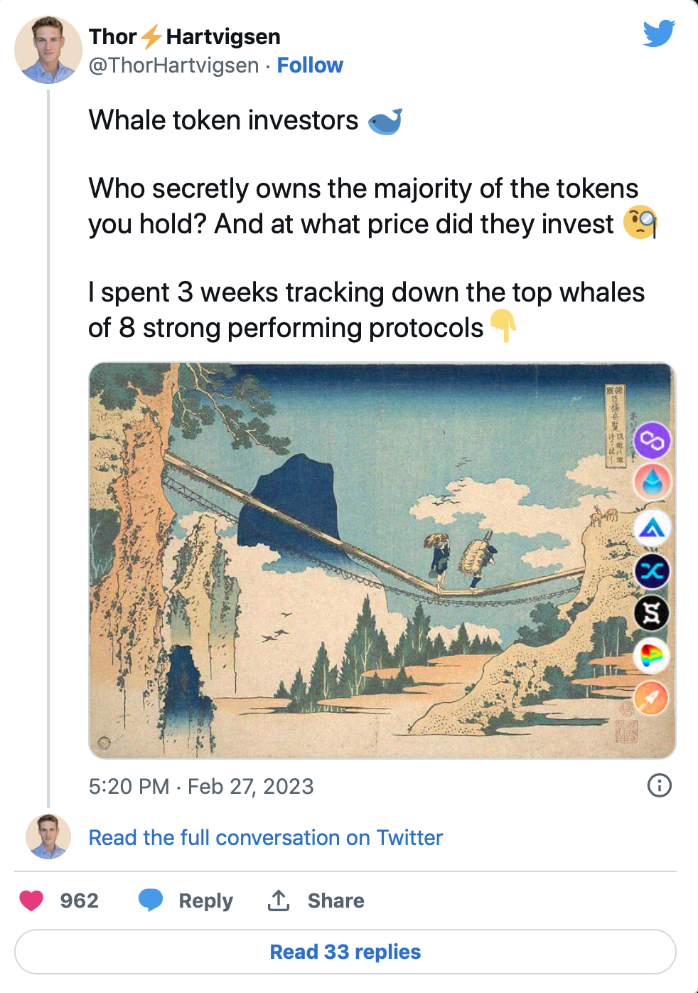Click the black S token icon
The height and width of the screenshot is (993, 698).
652,613
